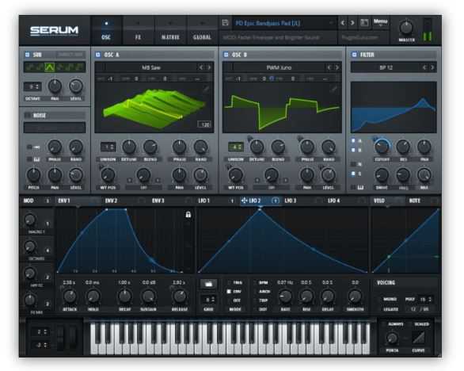
Task: Toggle LFO ENV mode checkbox
Action: click(229, 292)
